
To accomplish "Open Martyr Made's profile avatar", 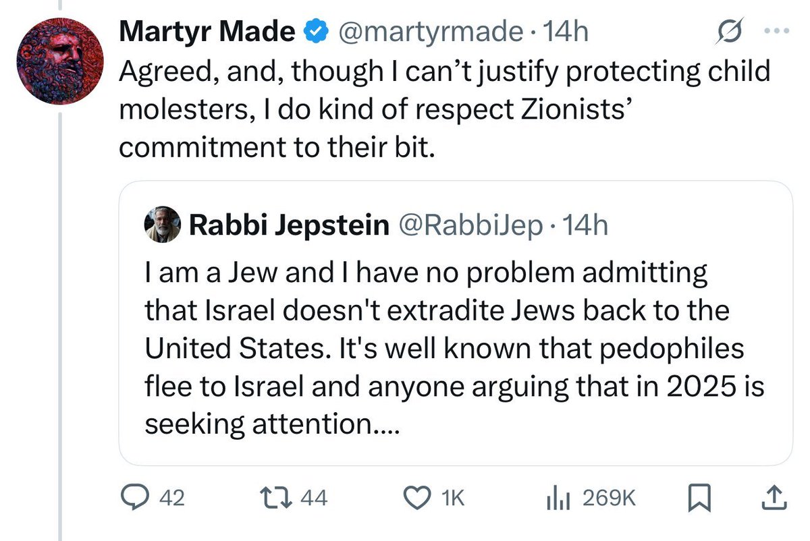I will pyautogui.click(x=59, y=61).
